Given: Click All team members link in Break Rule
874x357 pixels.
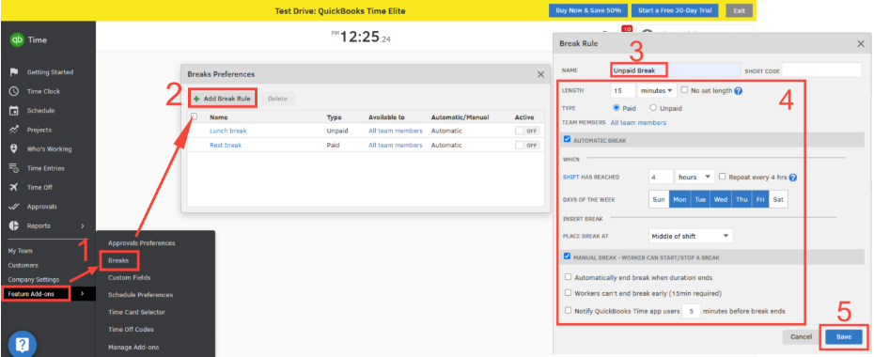Looking at the screenshot, I should (x=638, y=122).
